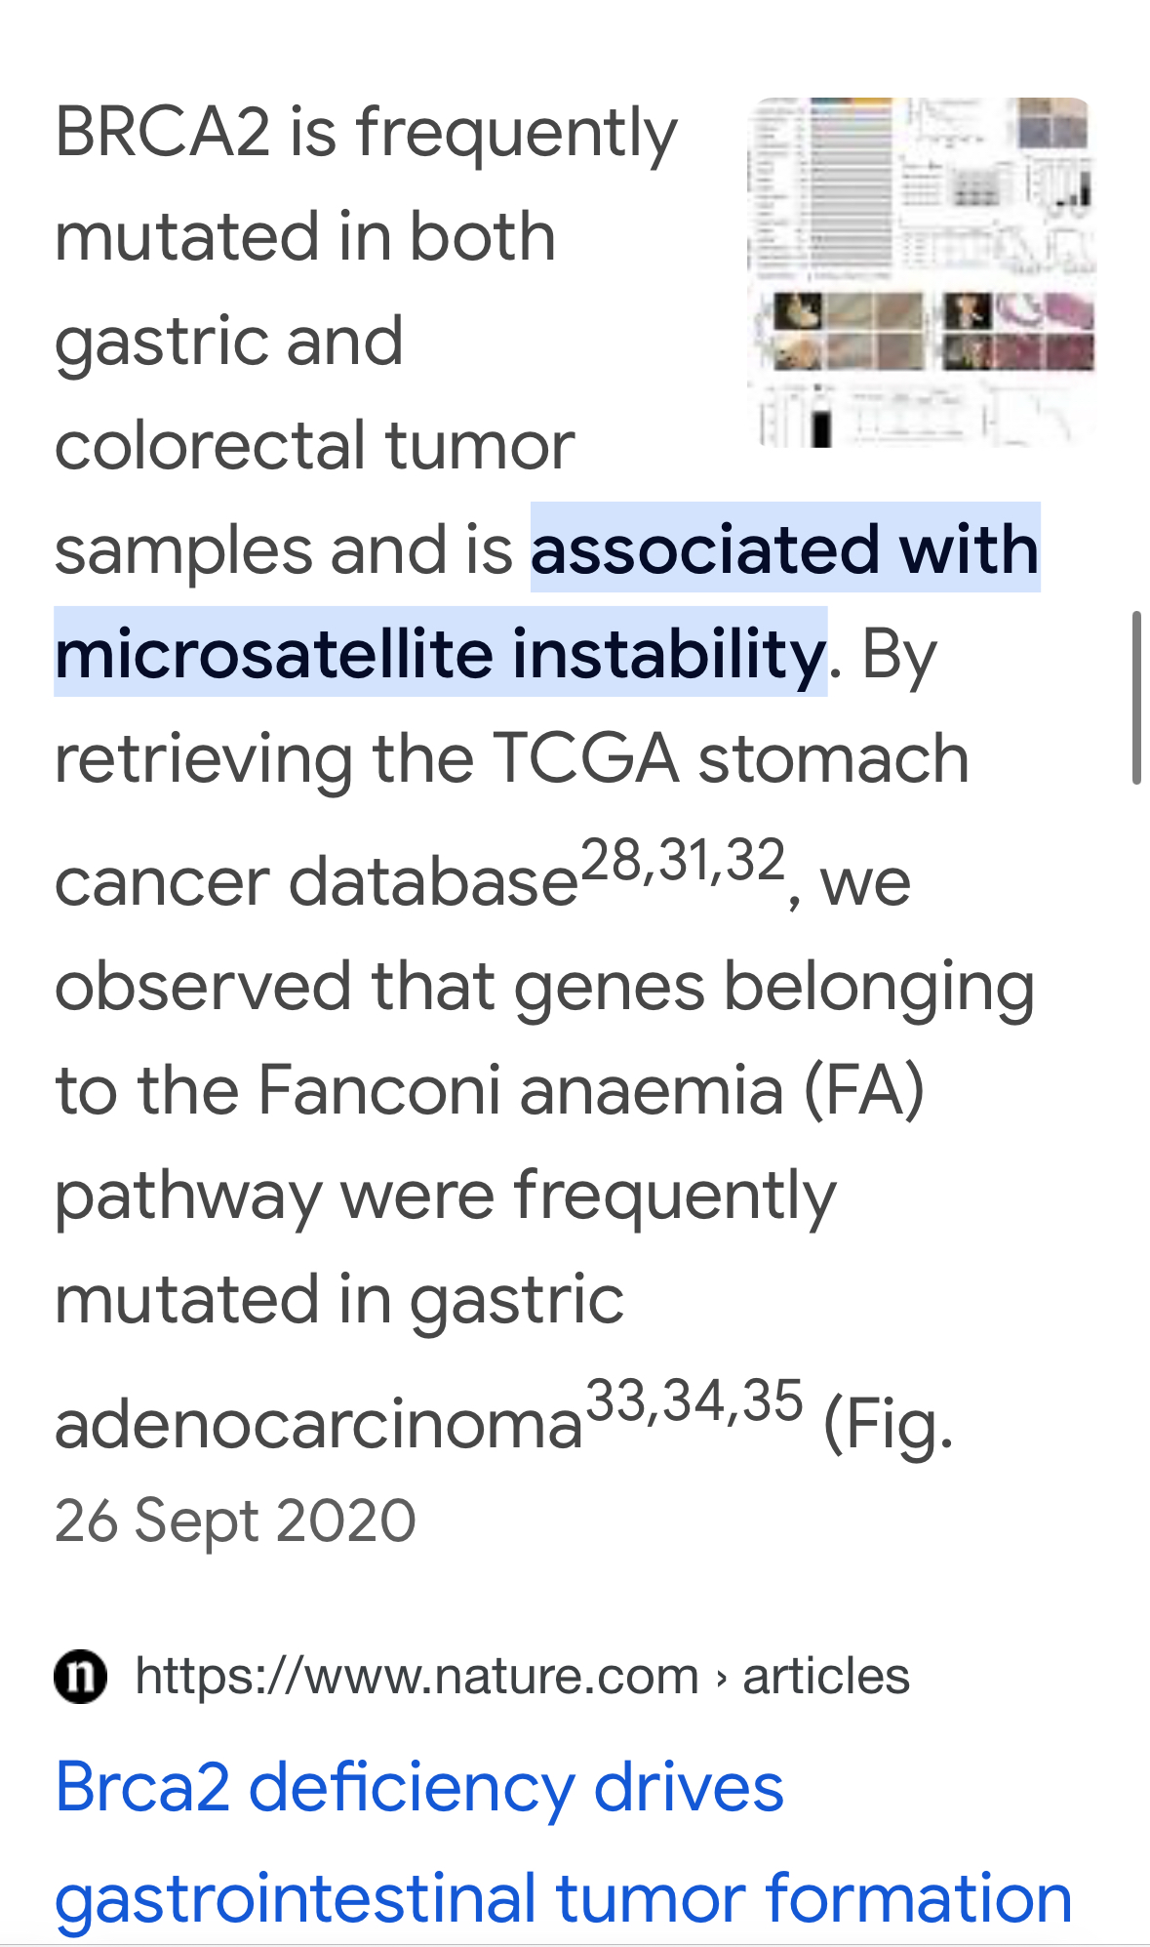Viewport: 1150px width, 1947px height.
Task: Click the cancer database phrase
Action: [317, 881]
